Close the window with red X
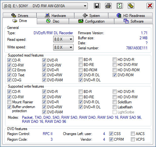Image resolution: width=156 pixels, height=147 pixels. (150, 6)
